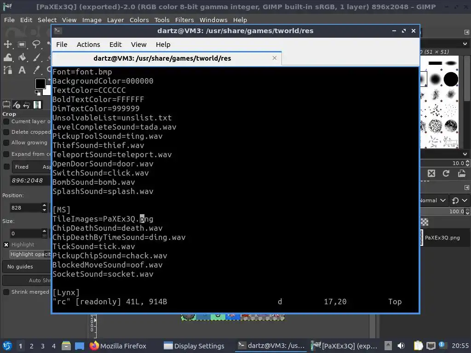Open the Images tab in toolbox dock

tap(37, 105)
